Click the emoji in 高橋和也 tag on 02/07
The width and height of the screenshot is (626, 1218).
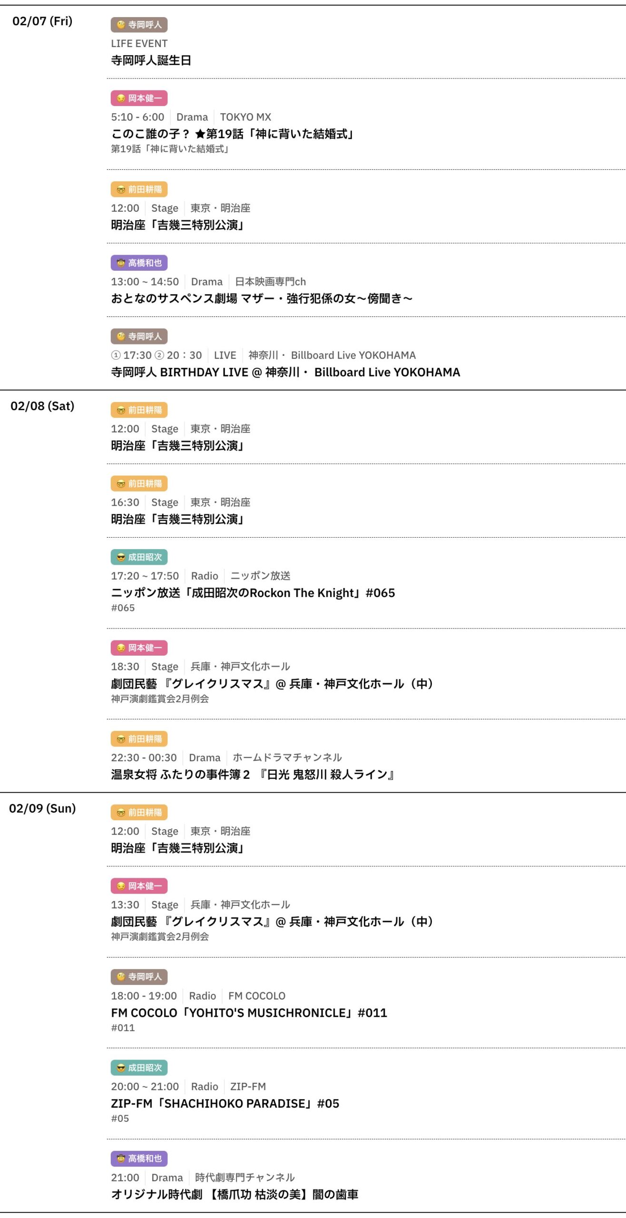121,263
